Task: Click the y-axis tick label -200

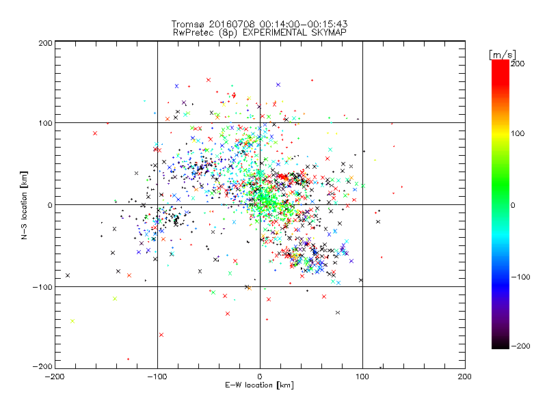Action: (42, 366)
